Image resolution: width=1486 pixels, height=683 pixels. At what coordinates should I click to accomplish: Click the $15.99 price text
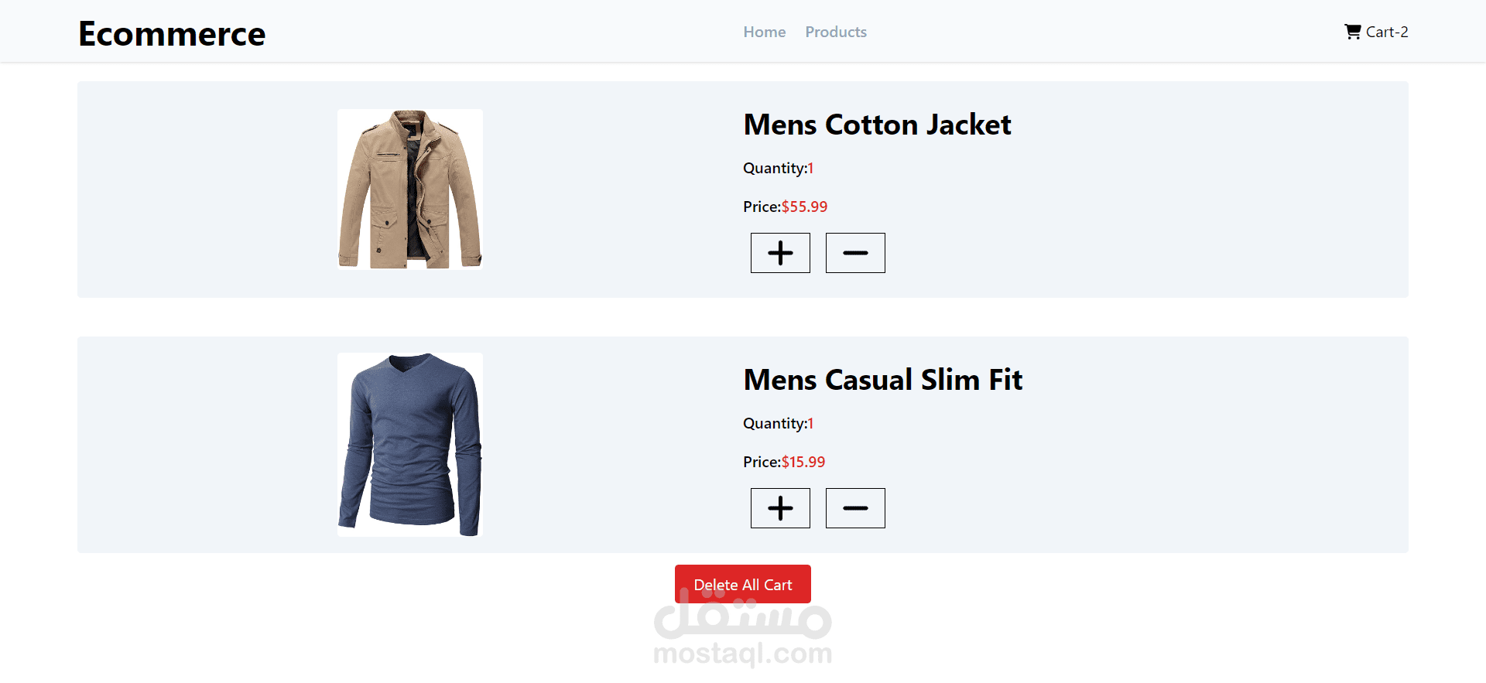[x=803, y=462]
